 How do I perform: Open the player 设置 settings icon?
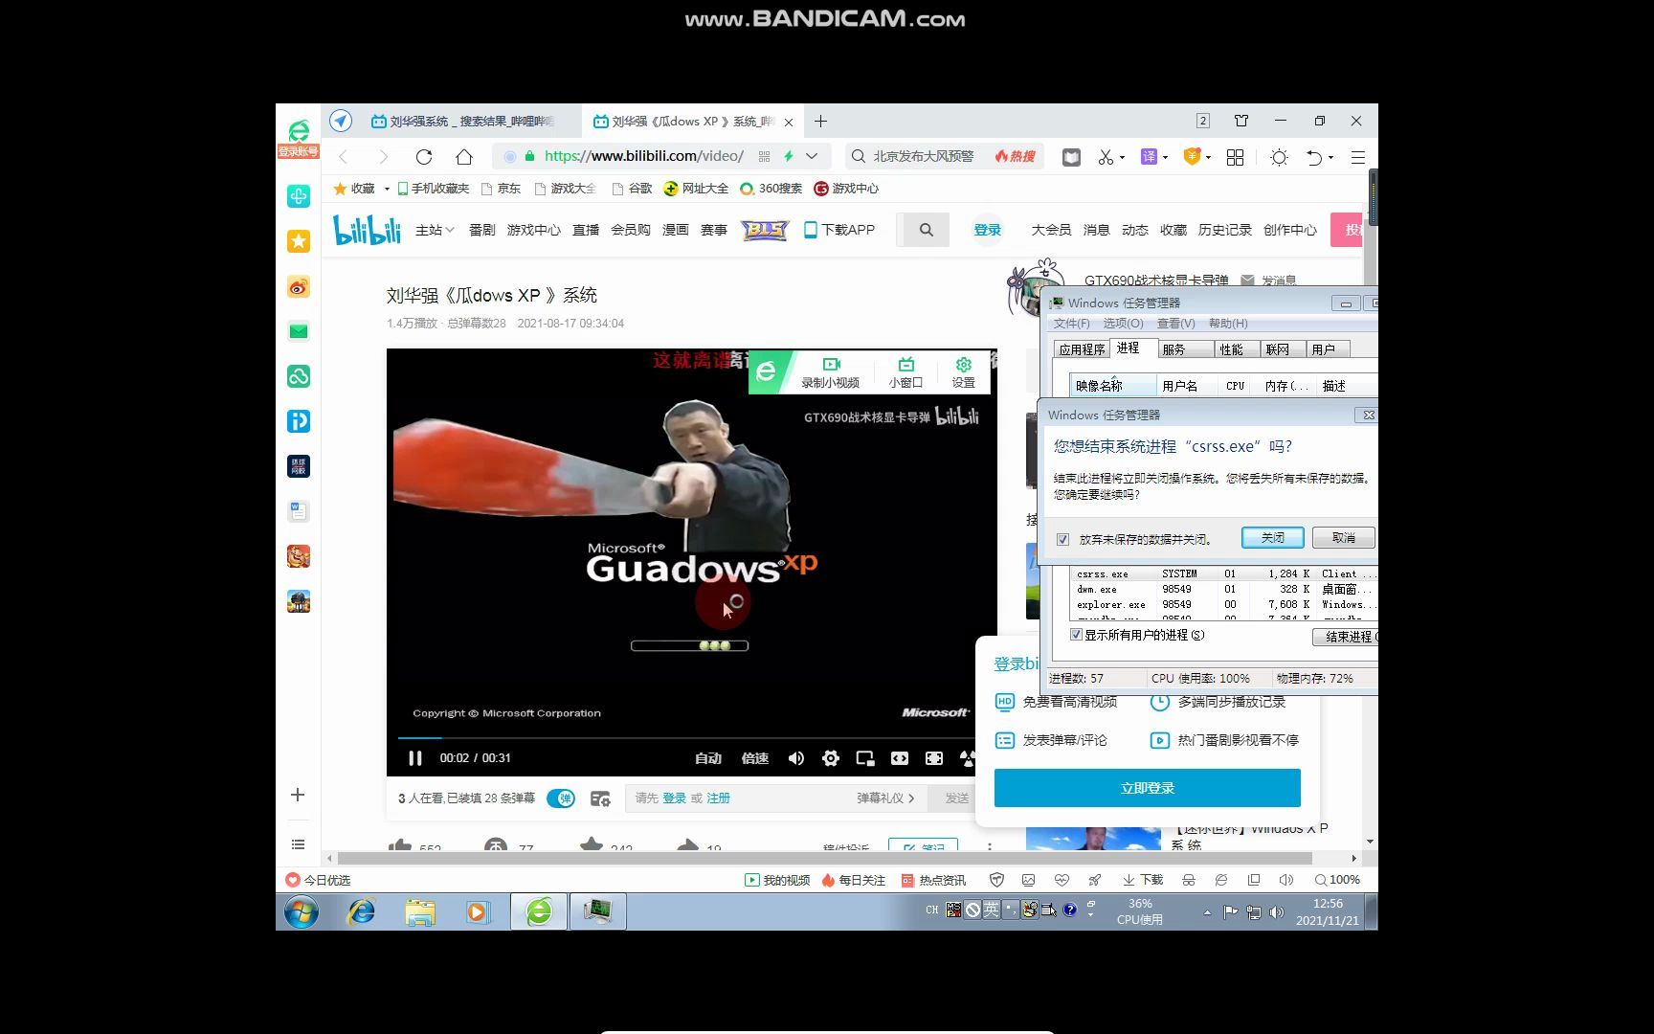pos(962,366)
